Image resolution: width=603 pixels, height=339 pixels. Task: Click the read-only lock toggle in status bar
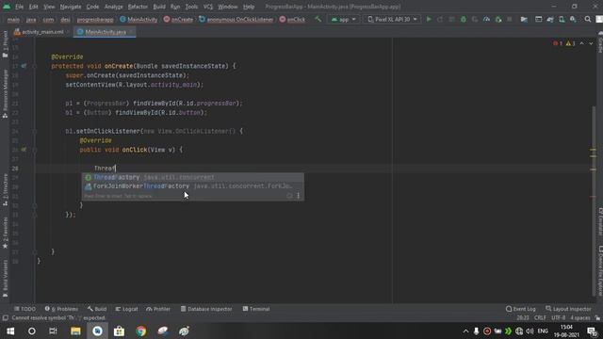[597, 318]
